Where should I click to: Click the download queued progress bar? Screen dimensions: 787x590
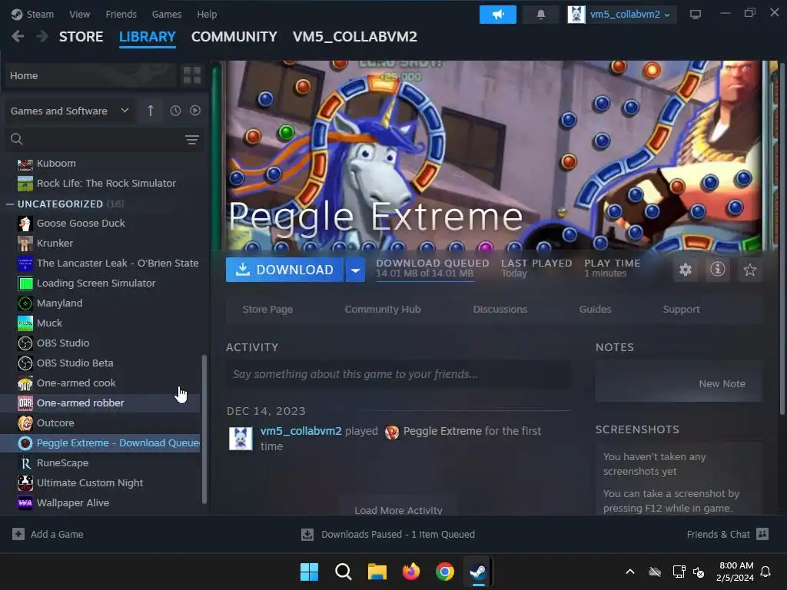(x=425, y=281)
